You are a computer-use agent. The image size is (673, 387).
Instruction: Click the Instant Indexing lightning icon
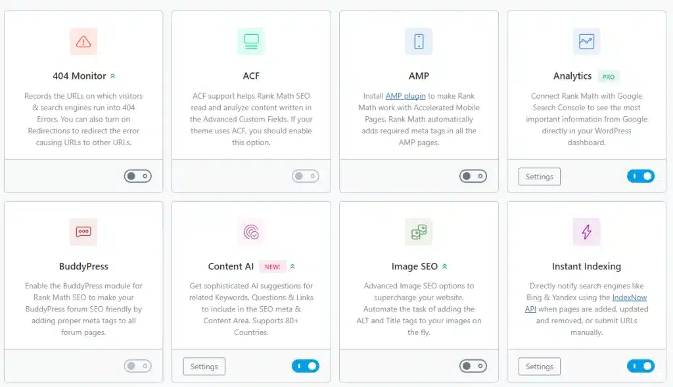click(586, 232)
